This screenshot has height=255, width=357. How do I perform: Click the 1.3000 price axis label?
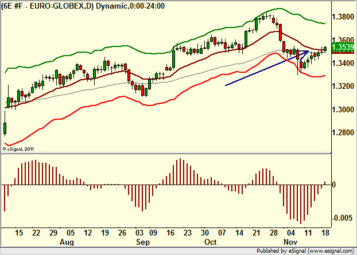(343, 109)
